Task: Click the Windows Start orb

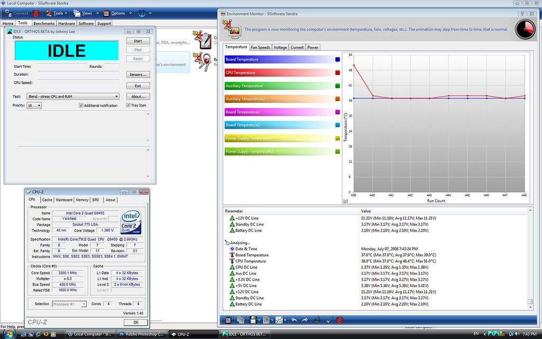Action: [8, 334]
